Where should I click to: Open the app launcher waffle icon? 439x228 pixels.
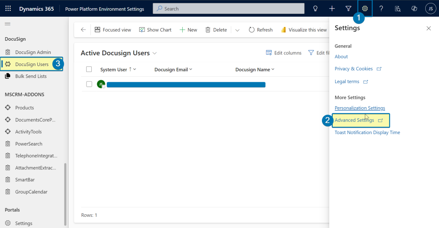8,9
